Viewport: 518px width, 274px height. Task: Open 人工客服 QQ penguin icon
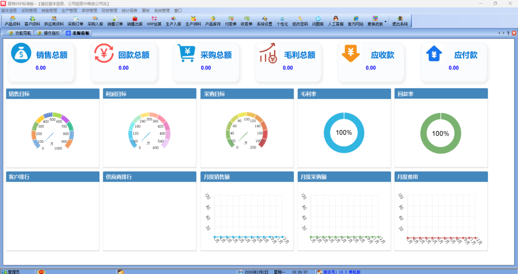(x=335, y=21)
